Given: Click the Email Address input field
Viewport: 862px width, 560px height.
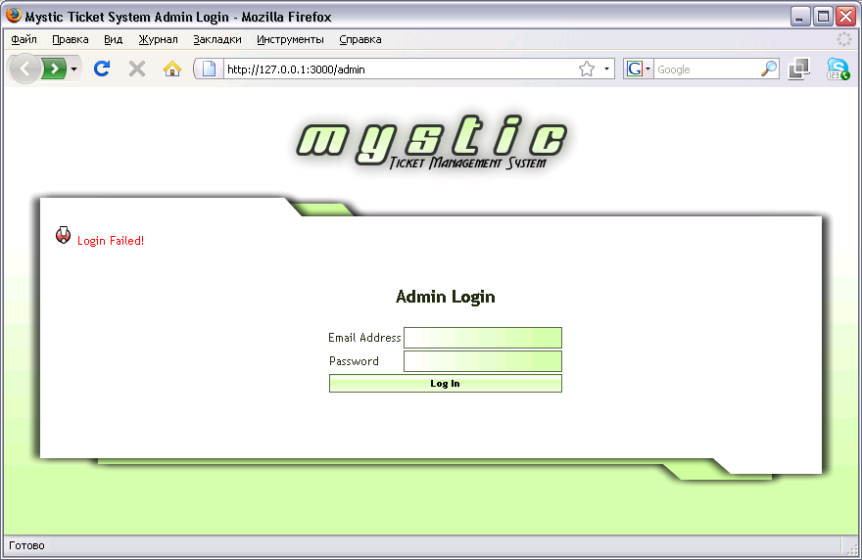Looking at the screenshot, I should click(483, 338).
